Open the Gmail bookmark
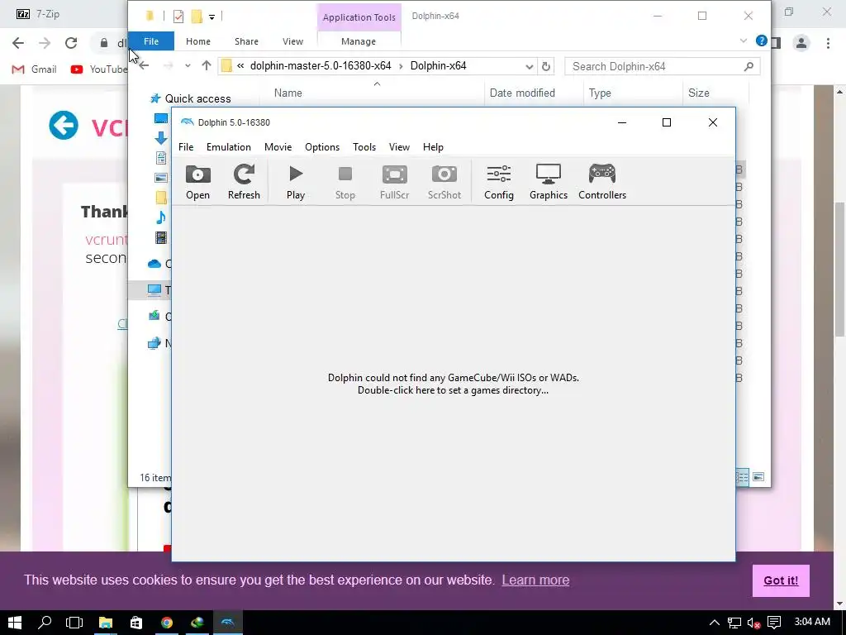This screenshot has height=635, width=846. pos(34,69)
